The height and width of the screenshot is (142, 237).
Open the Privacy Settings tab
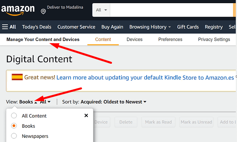214,39
